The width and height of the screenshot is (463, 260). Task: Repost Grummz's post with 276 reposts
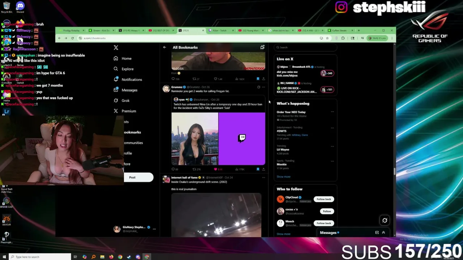pos(196,169)
